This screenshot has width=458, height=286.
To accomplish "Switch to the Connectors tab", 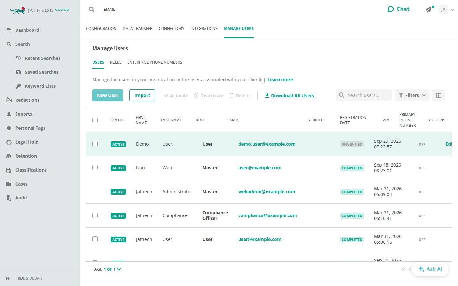I will click(x=171, y=29).
